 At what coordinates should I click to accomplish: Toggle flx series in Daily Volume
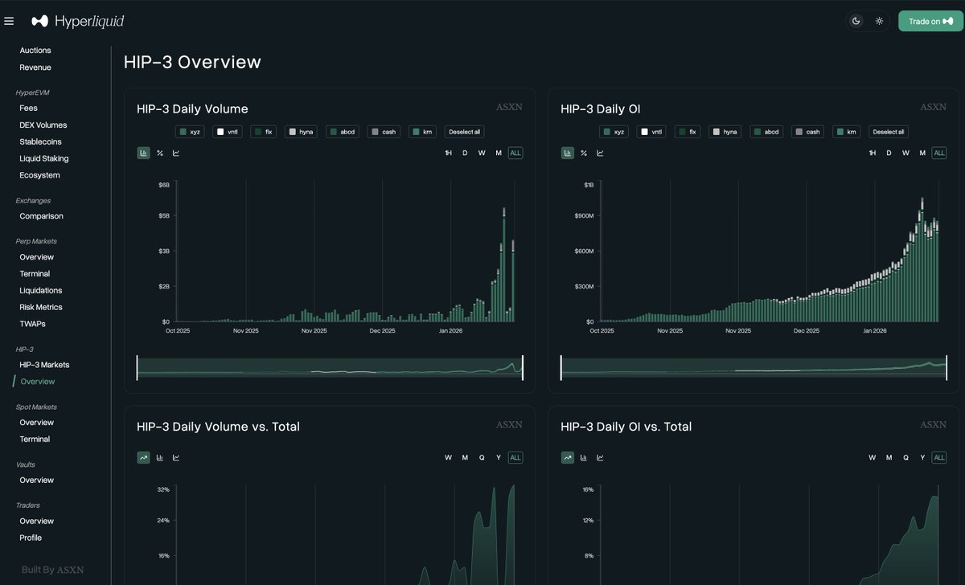pos(263,132)
